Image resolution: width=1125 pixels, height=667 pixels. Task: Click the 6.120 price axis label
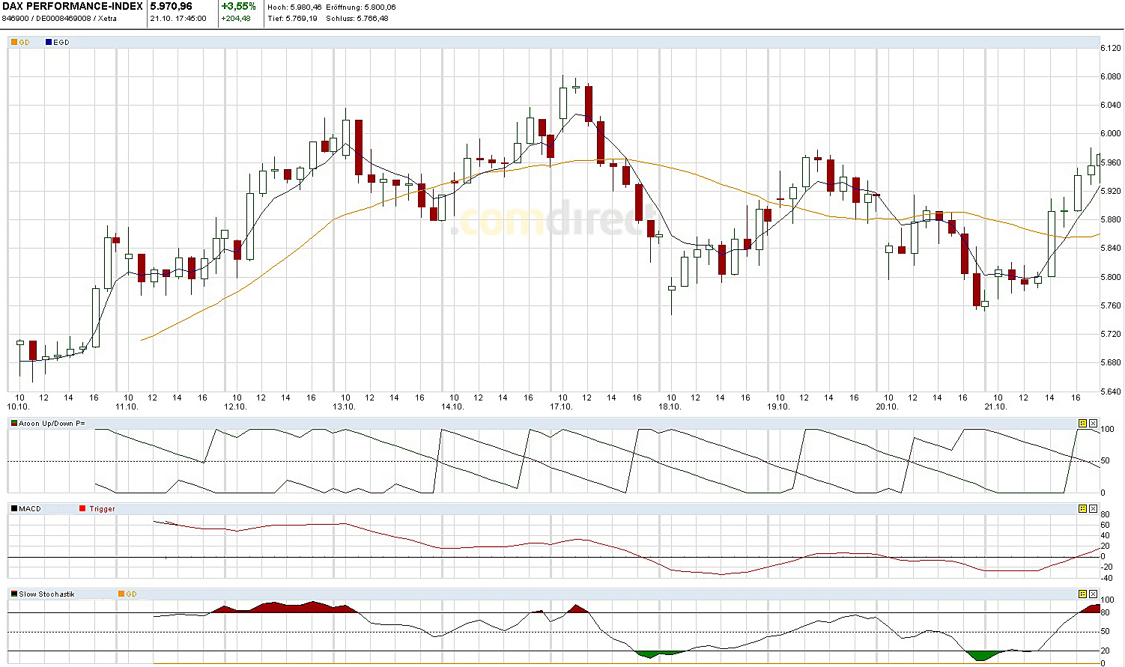pyautogui.click(x=1111, y=48)
